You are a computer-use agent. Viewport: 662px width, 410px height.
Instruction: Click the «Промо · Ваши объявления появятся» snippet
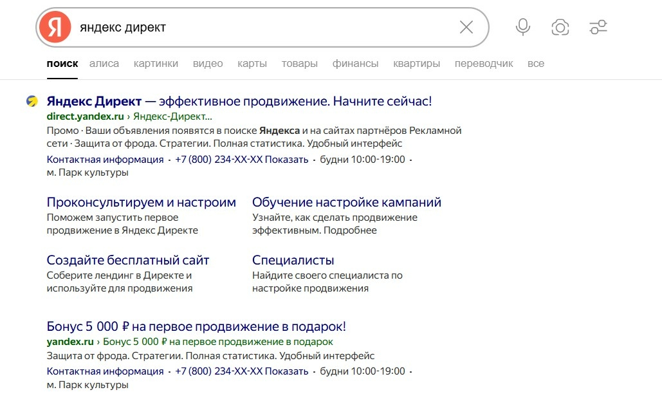tap(253, 137)
